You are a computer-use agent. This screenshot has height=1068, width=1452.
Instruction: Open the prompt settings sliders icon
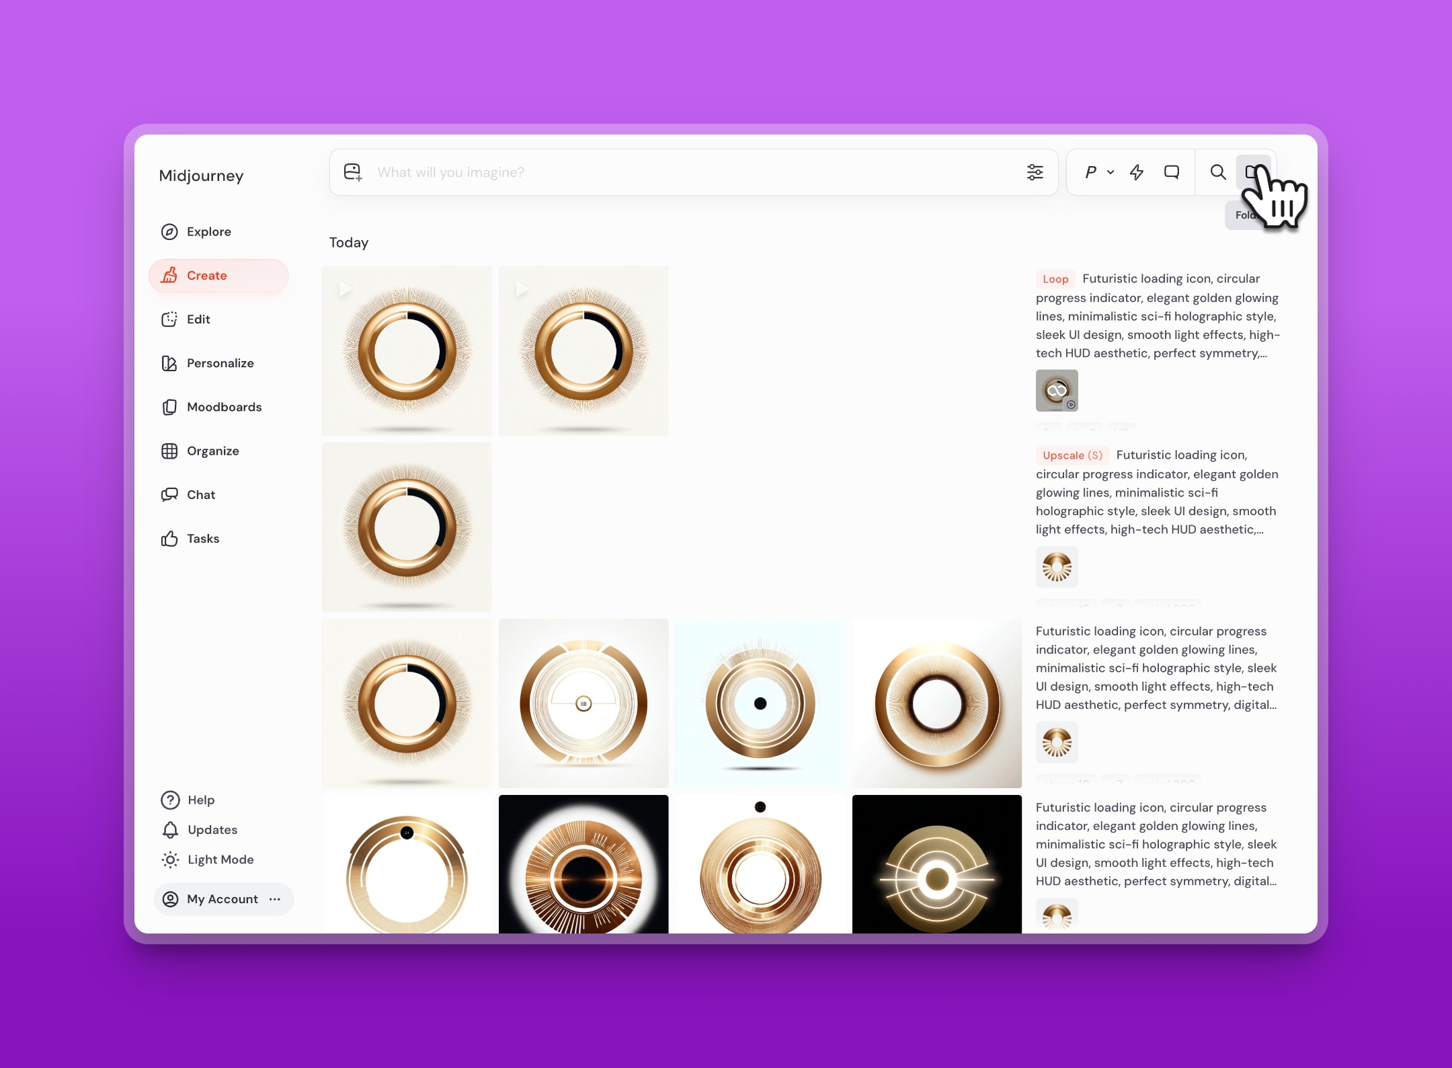click(x=1035, y=172)
